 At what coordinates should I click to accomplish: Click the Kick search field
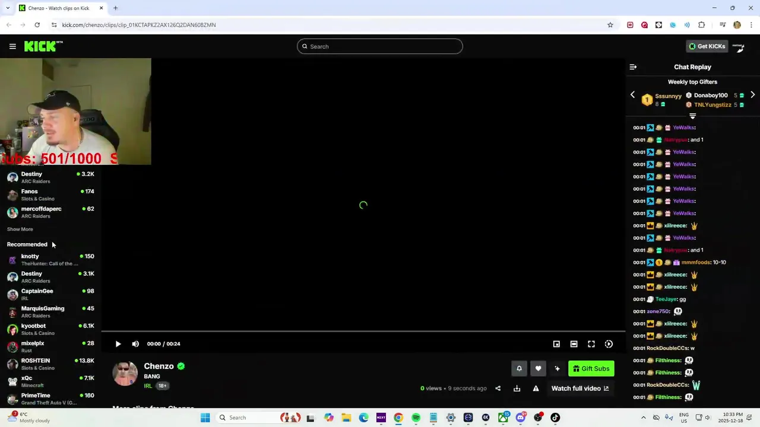[380, 46]
